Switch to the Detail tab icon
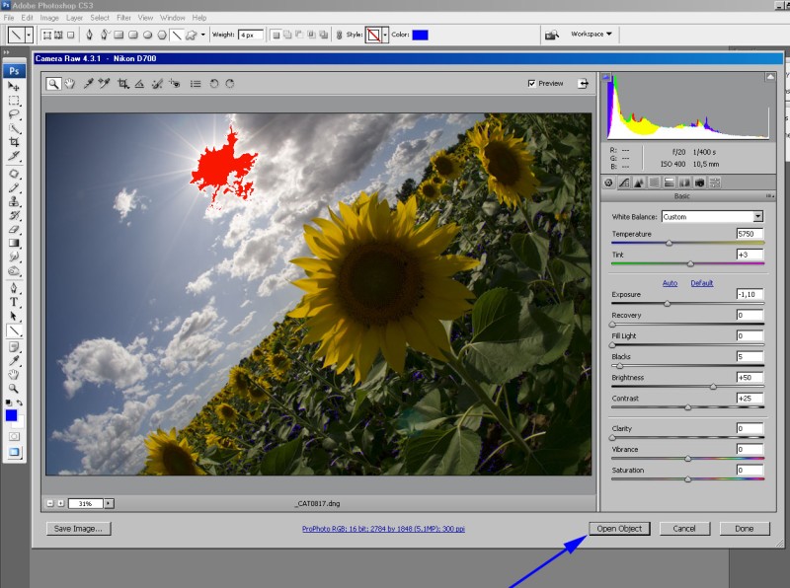Viewport: 790px width, 588px height. (x=639, y=183)
